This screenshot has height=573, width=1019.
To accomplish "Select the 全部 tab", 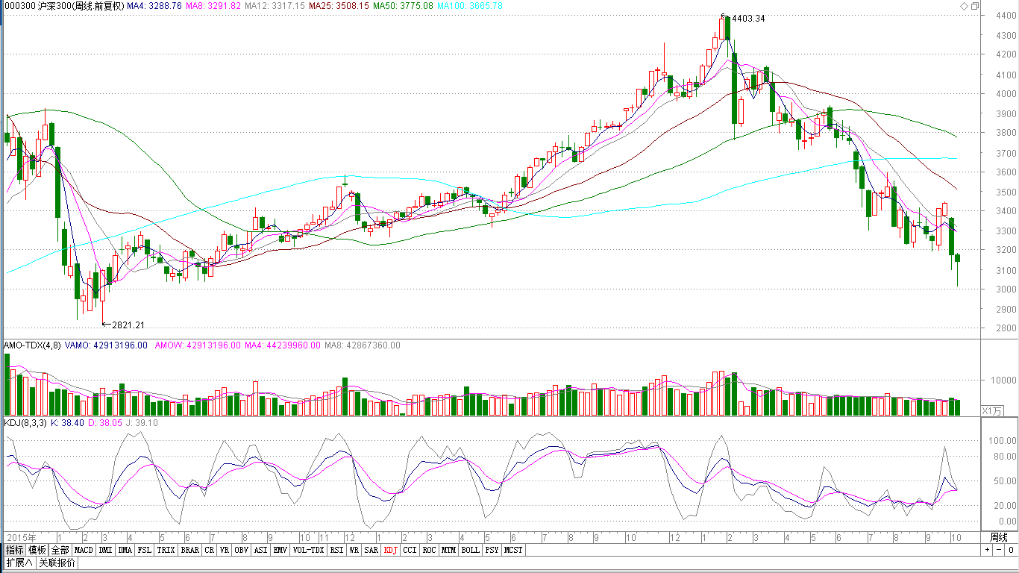I will click(x=61, y=550).
